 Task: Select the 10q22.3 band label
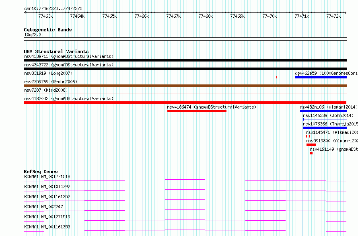pos(33,35)
